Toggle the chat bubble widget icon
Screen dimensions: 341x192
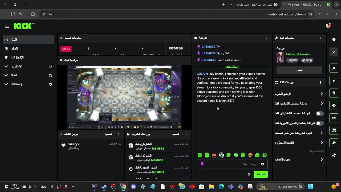click(x=334, y=105)
